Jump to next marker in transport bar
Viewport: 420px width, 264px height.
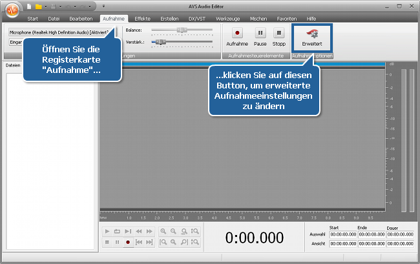click(x=149, y=242)
